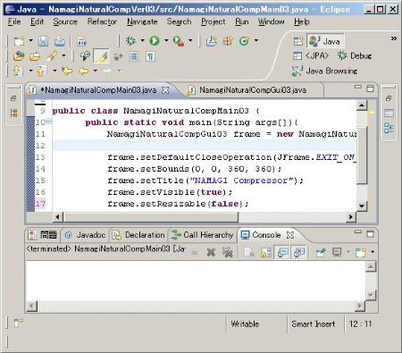Click the editor horizontal scrollbar right arrow
The image size is (402, 353).
coord(351,217)
